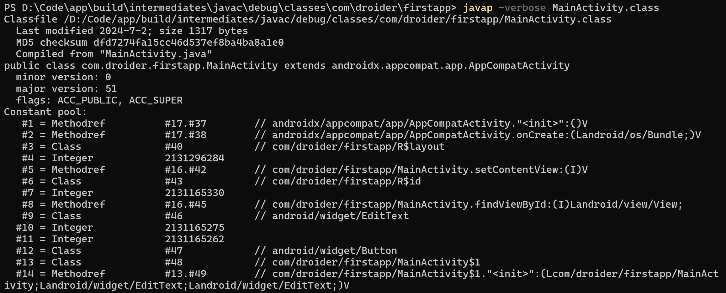Click comment 'android/widget/Button'
Image resolution: width=726 pixels, height=293 pixels.
335,250
